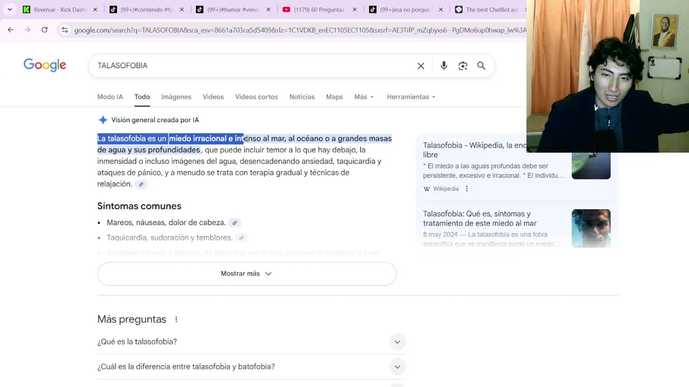Click the webcam overlay video
The width and height of the screenshot is (689, 387).
pos(608,76)
